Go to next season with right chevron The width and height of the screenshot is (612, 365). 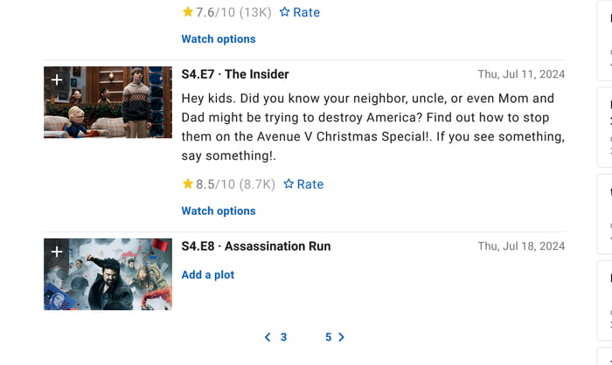point(341,337)
